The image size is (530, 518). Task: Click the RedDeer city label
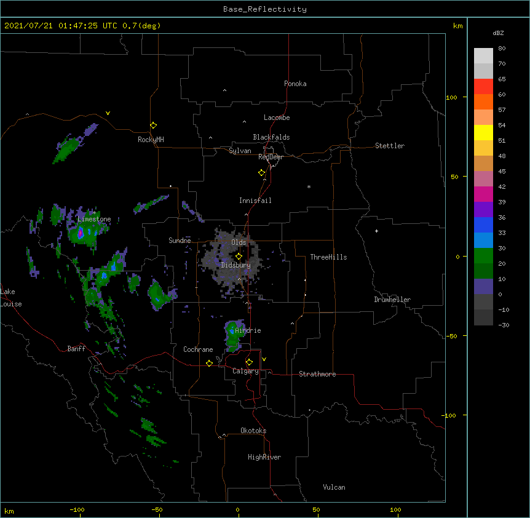tap(271, 157)
